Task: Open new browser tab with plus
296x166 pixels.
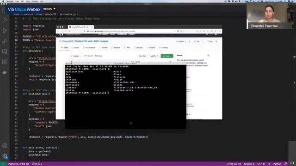Action: [96, 27]
